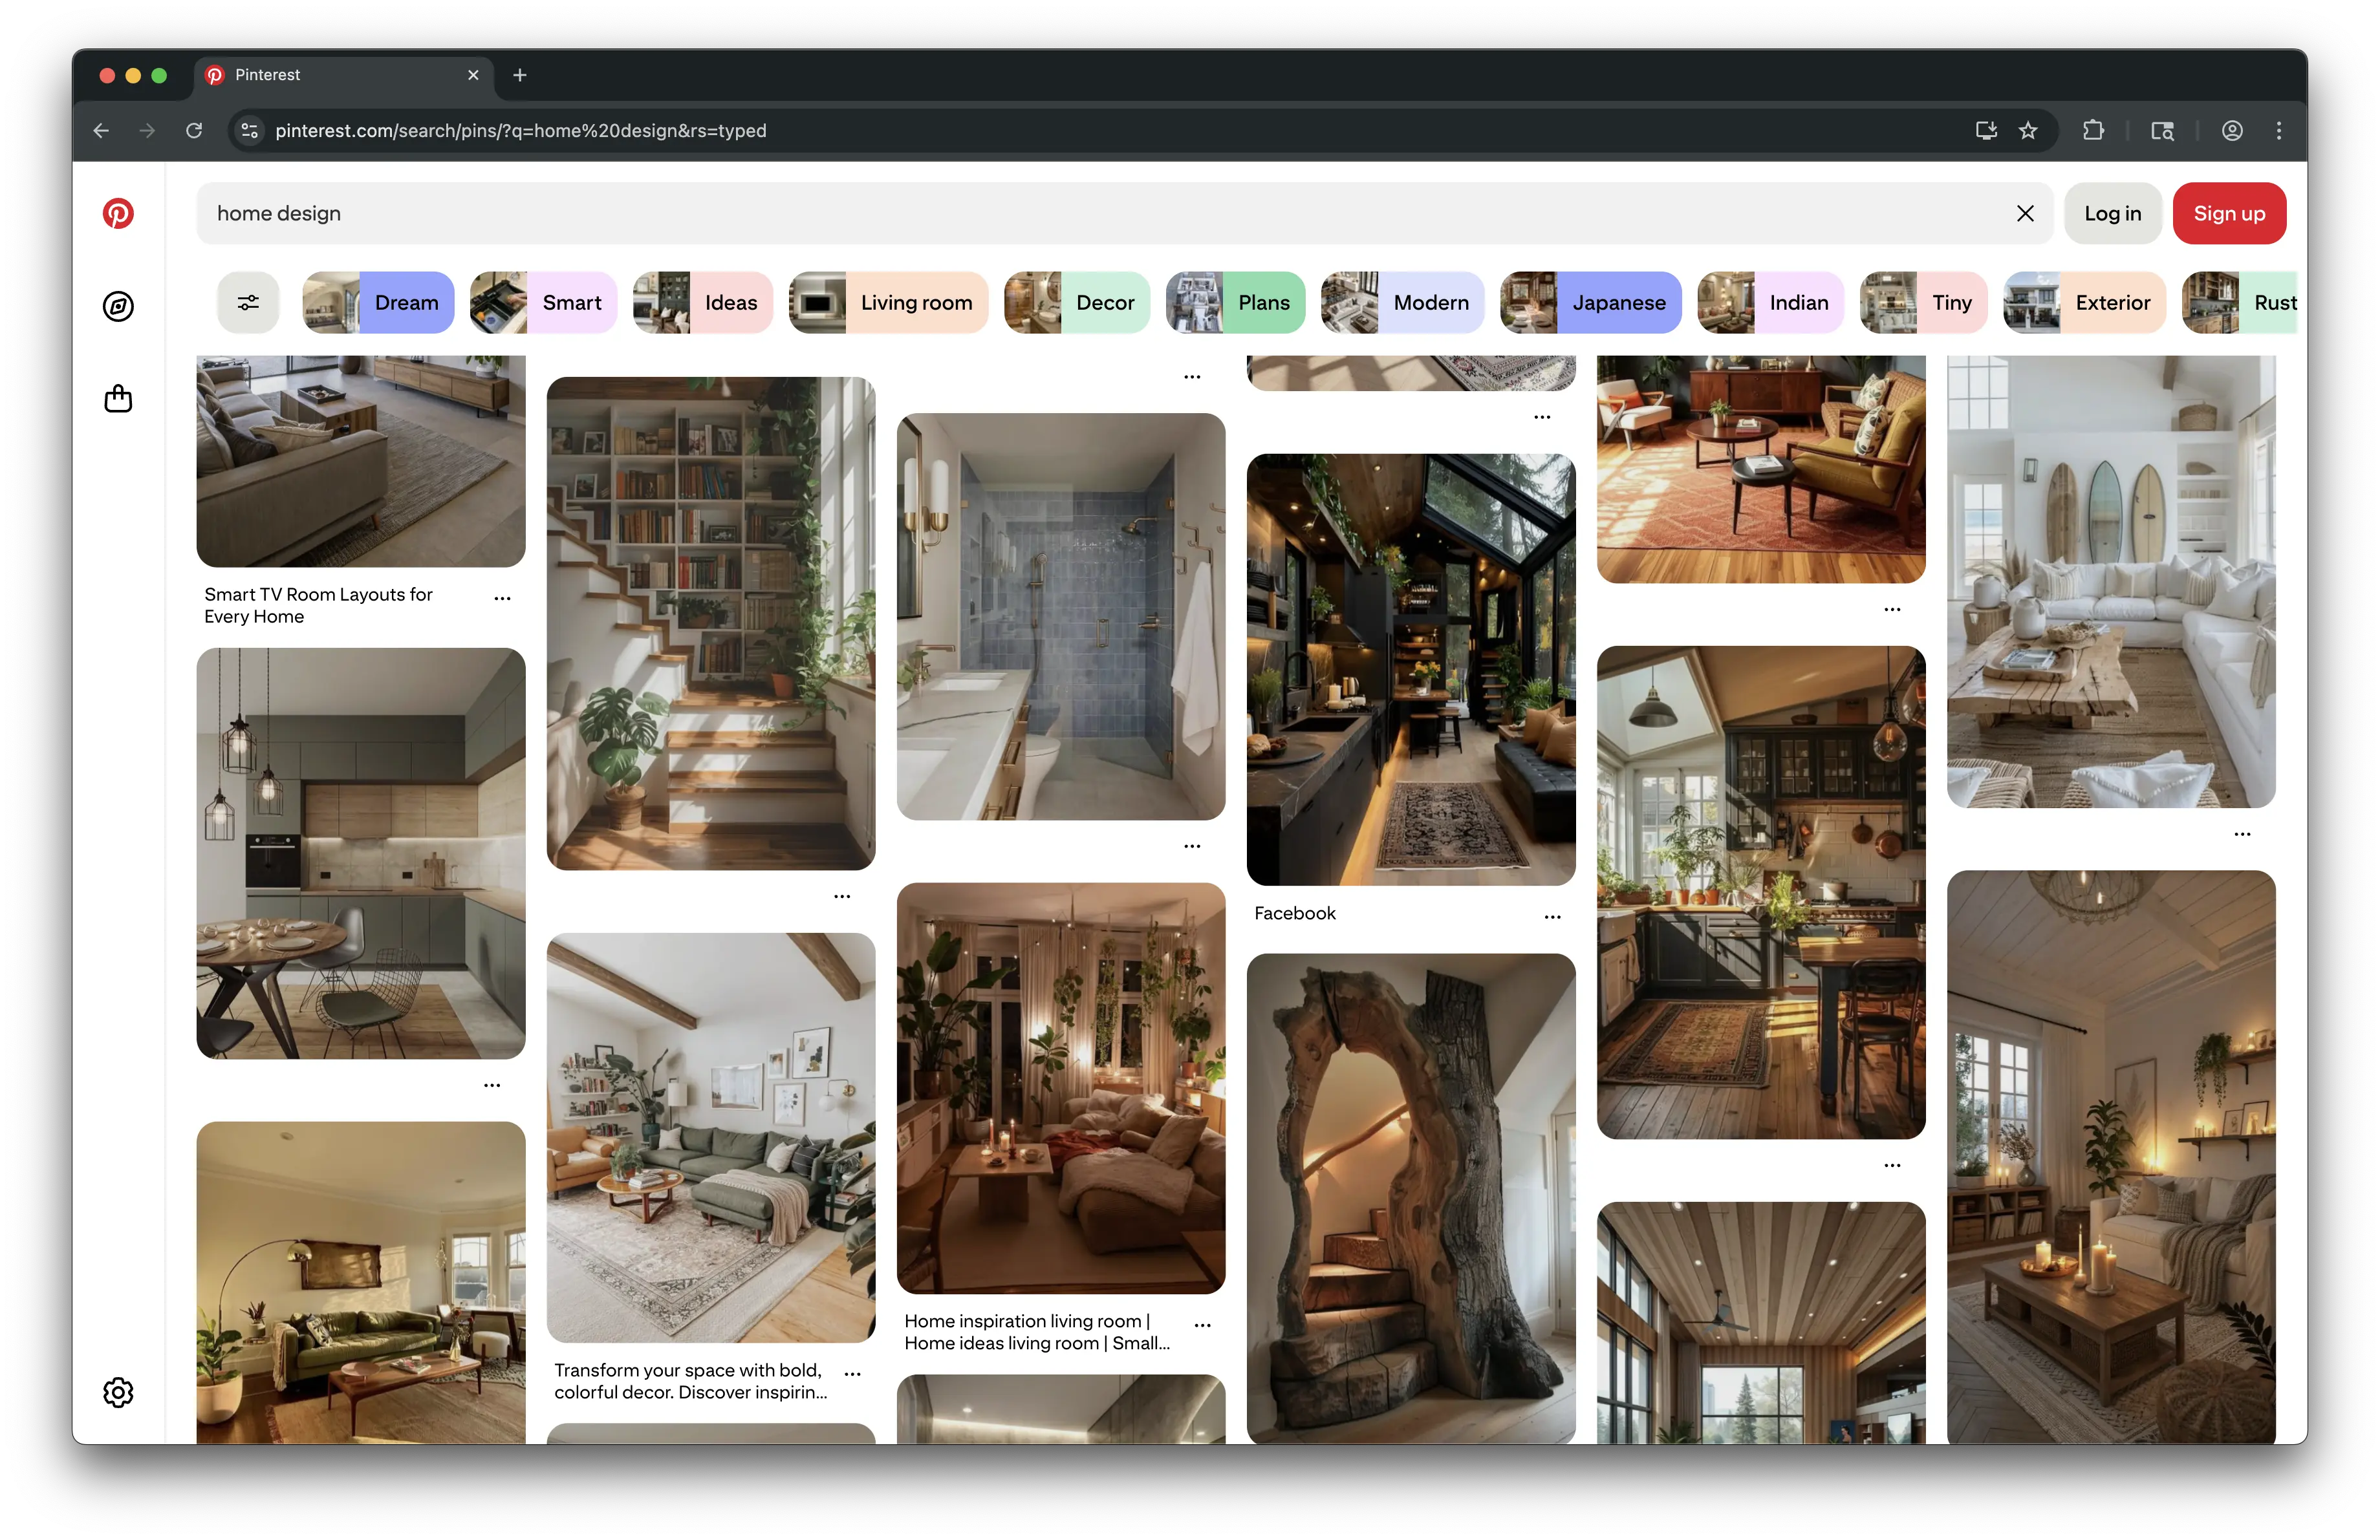Reload the page in the browser
The height and width of the screenshot is (1540, 2380).
point(194,131)
